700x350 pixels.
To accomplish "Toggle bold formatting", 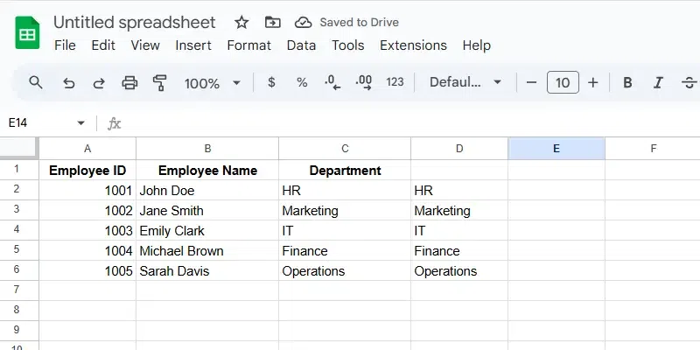I will pos(627,82).
